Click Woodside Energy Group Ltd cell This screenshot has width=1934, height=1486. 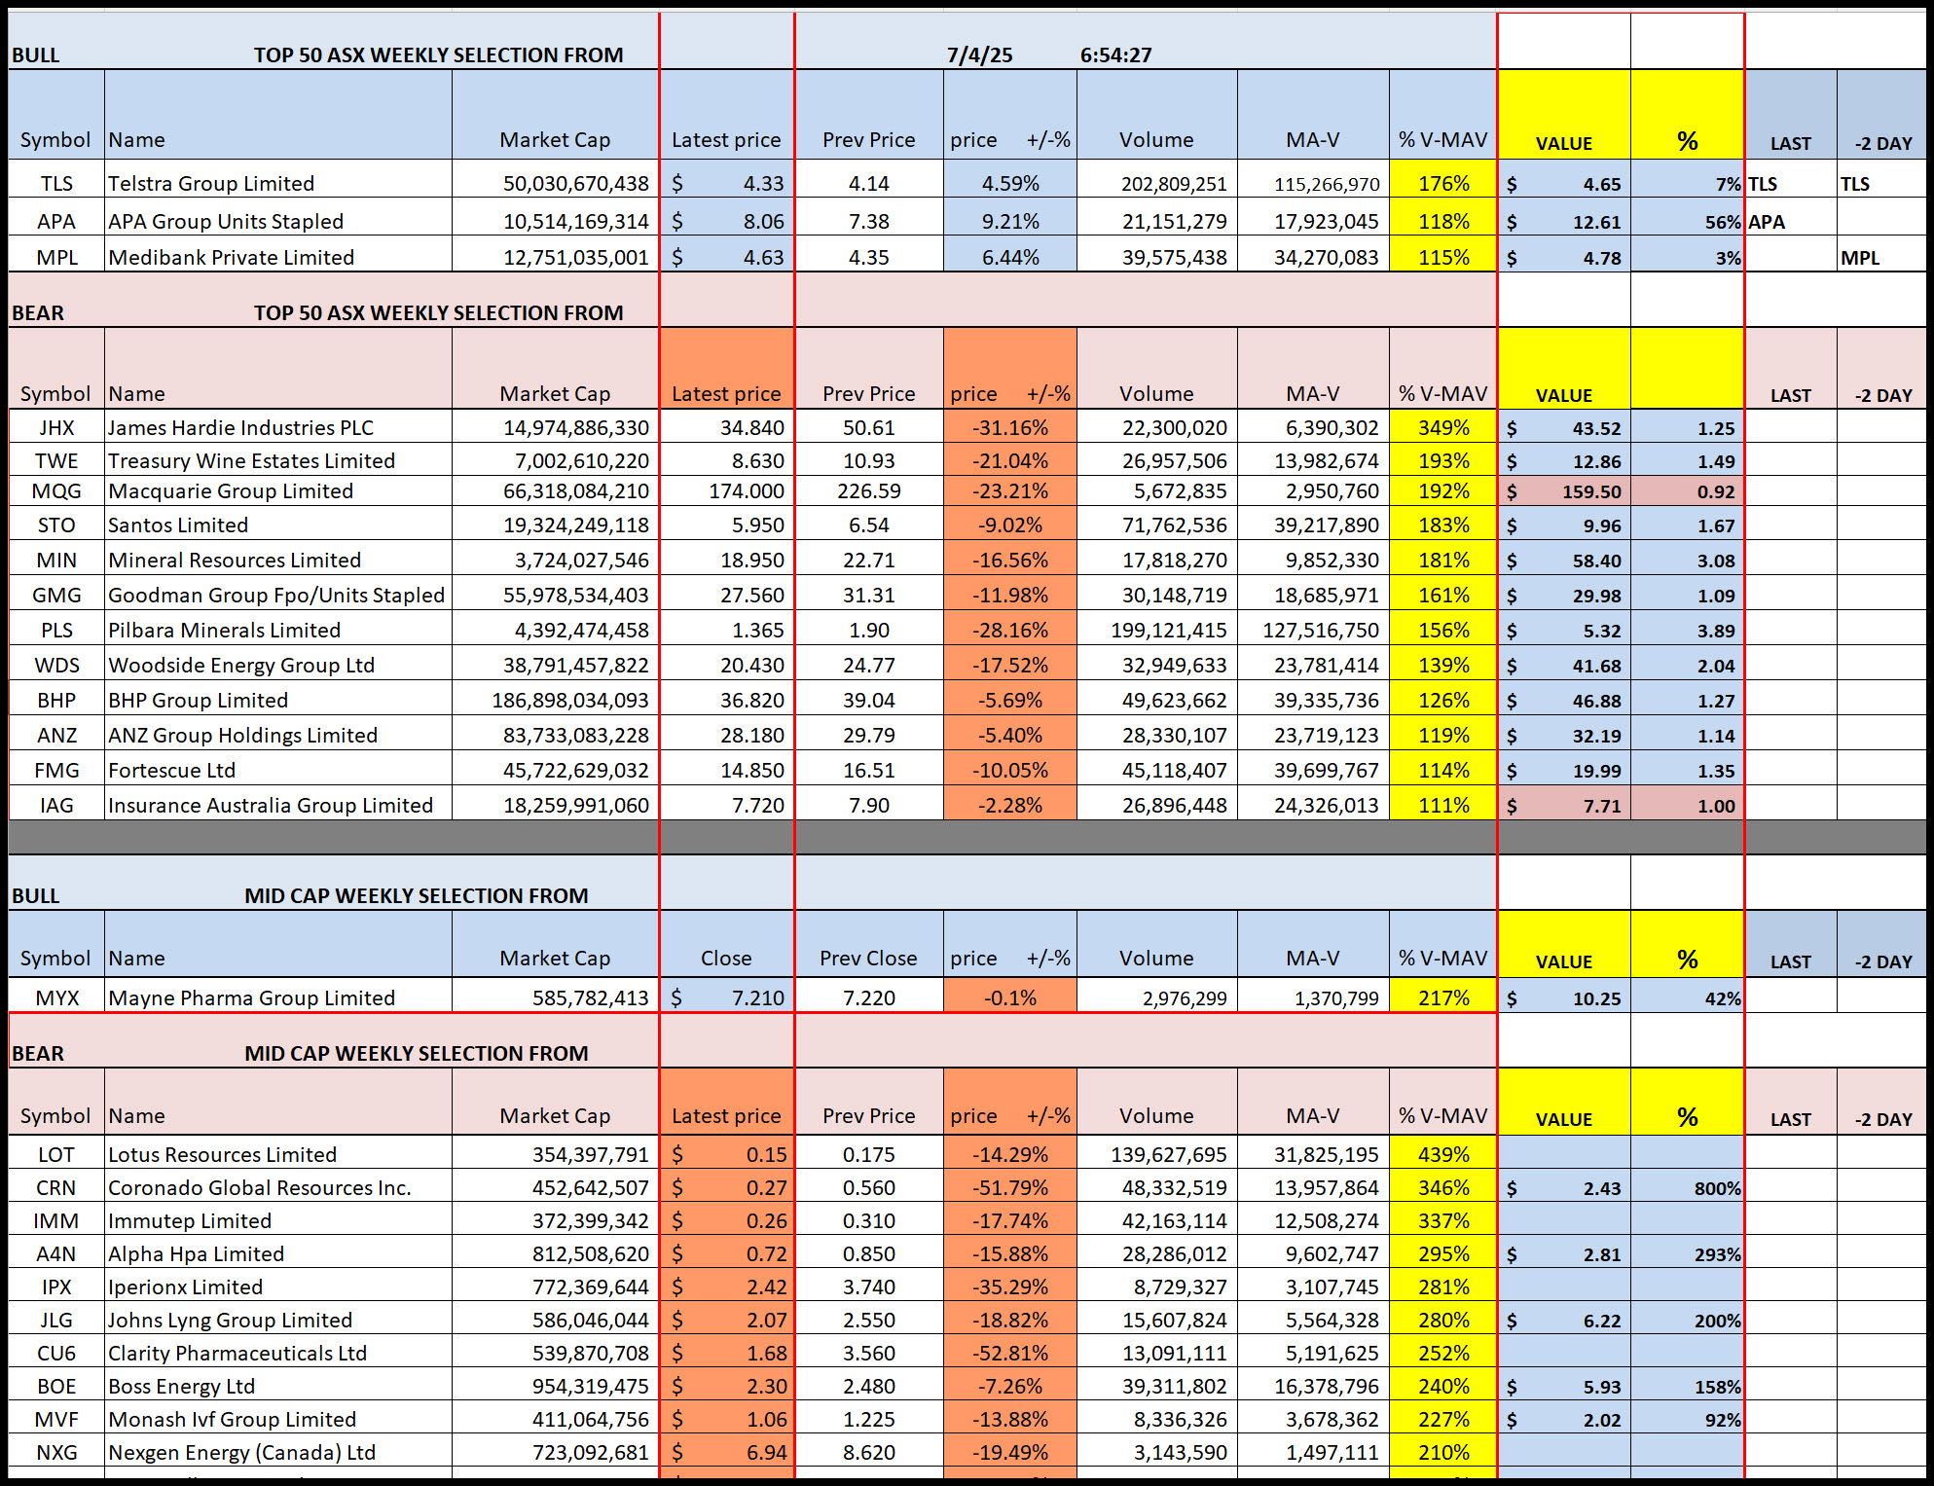[278, 665]
